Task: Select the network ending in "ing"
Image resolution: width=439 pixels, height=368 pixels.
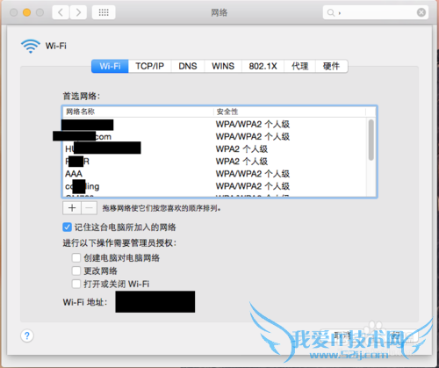Action: [214, 186]
